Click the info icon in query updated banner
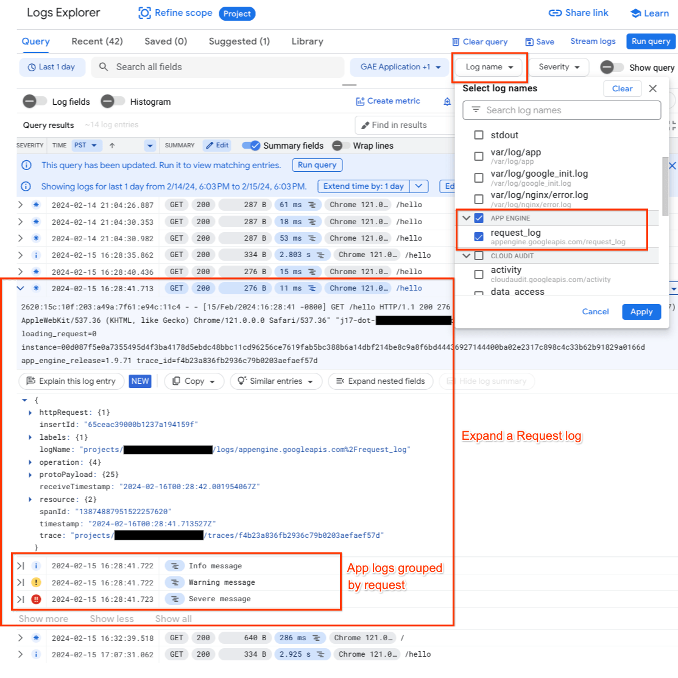 [x=26, y=165]
